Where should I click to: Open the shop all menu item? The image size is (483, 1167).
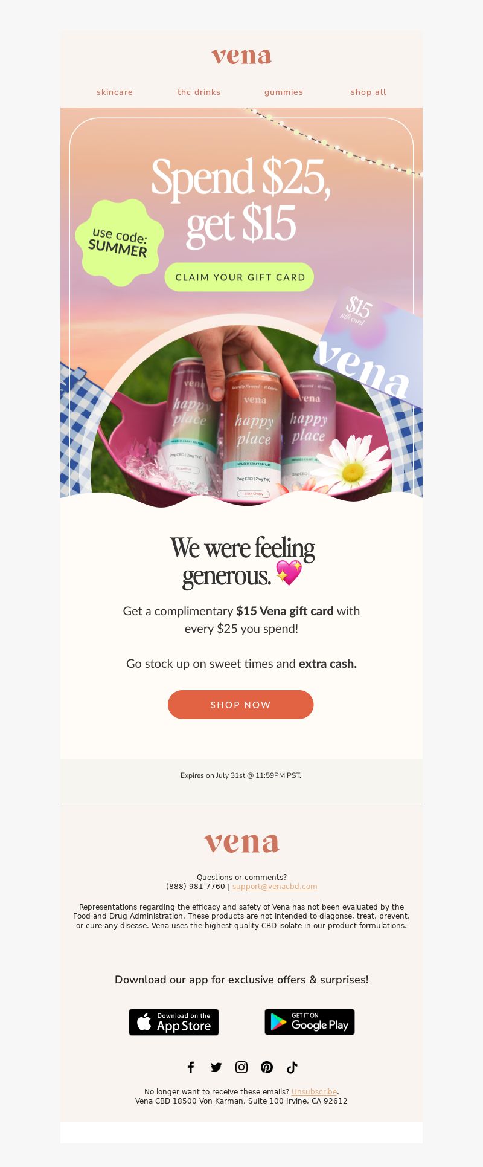pos(368,92)
